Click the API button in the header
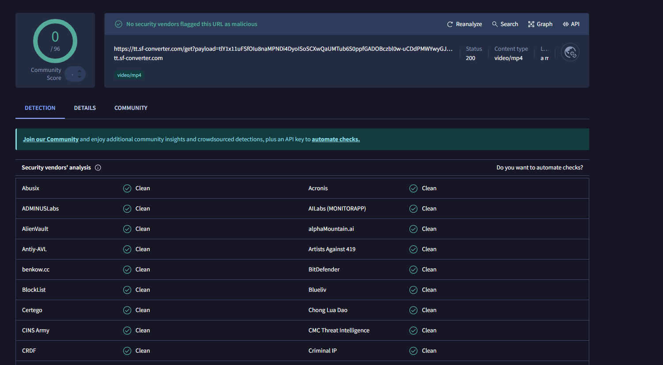The height and width of the screenshot is (365, 663). pyautogui.click(x=571, y=24)
